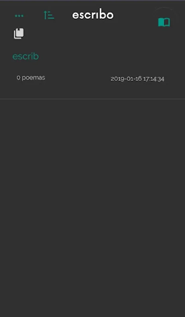Select the 2019-01-16 17:14:34 timestamp
Screen dimensions: 185x317
(x=137, y=79)
